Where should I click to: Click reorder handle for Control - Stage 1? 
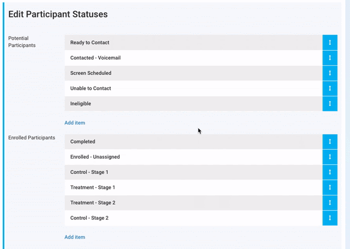pos(330,172)
